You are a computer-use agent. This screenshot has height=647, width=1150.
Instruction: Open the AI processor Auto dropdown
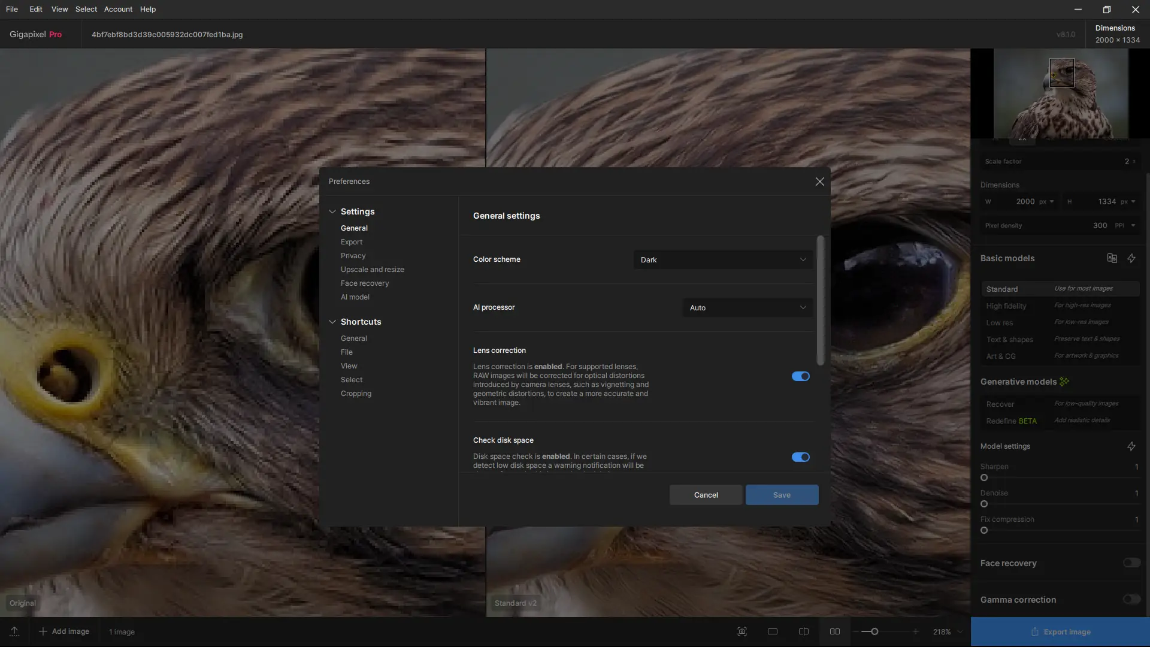tap(747, 307)
